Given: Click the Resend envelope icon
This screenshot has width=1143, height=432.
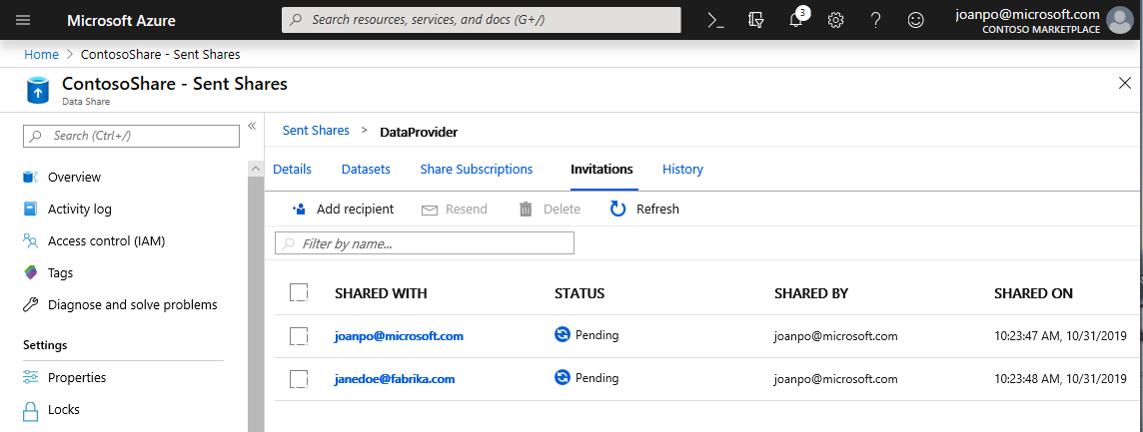Looking at the screenshot, I should pyautogui.click(x=430, y=210).
